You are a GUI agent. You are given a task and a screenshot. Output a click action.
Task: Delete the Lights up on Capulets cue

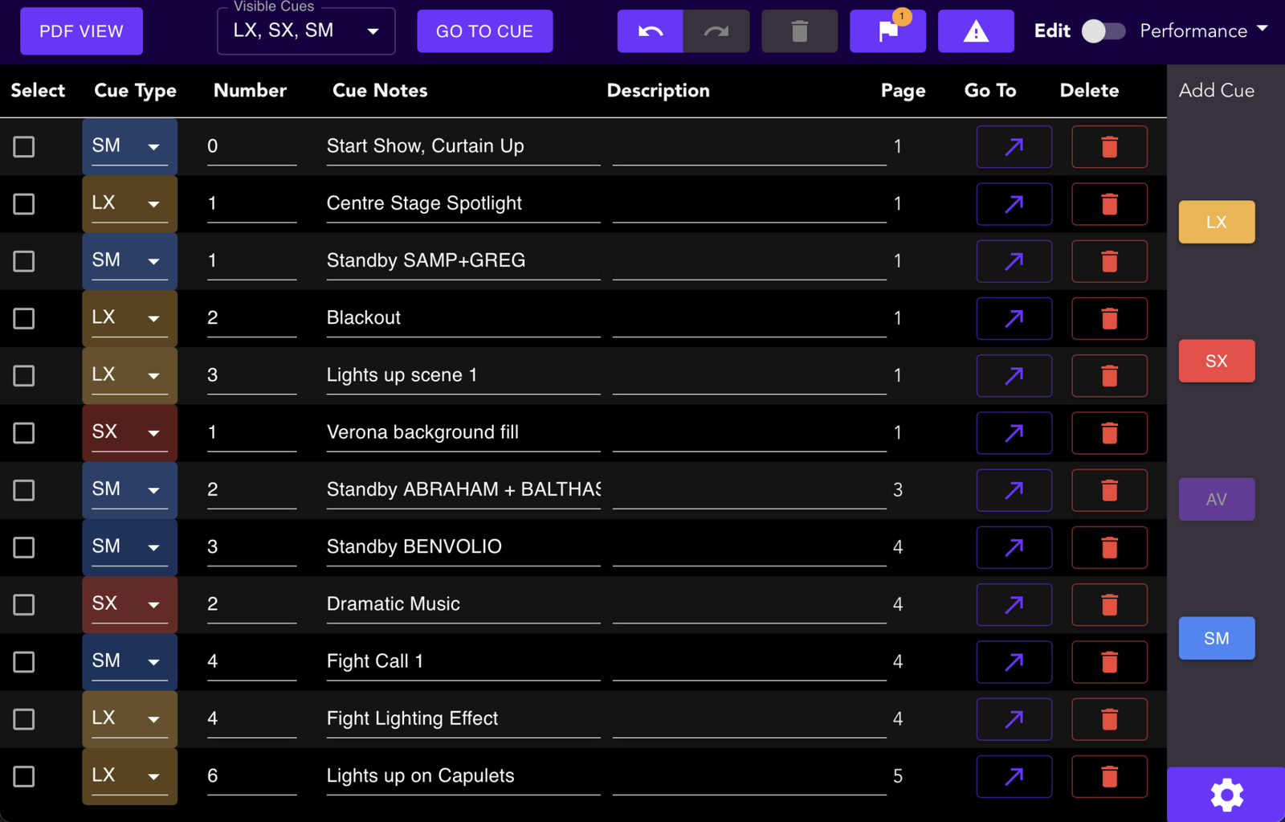pyautogui.click(x=1109, y=776)
